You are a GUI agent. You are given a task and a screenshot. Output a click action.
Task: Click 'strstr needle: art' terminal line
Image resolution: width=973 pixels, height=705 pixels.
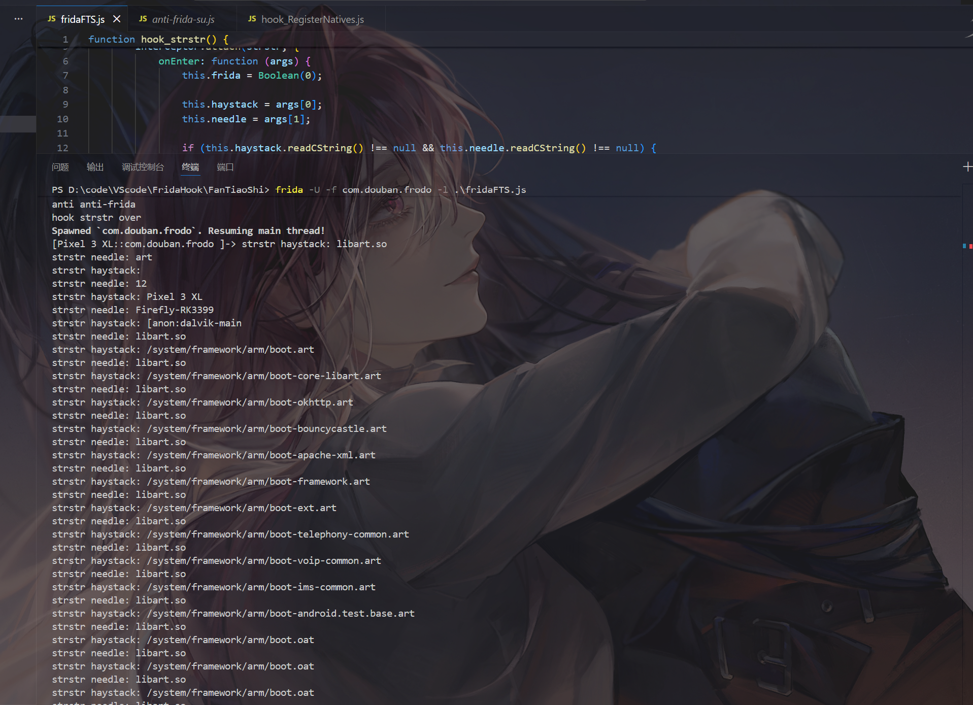tap(102, 257)
